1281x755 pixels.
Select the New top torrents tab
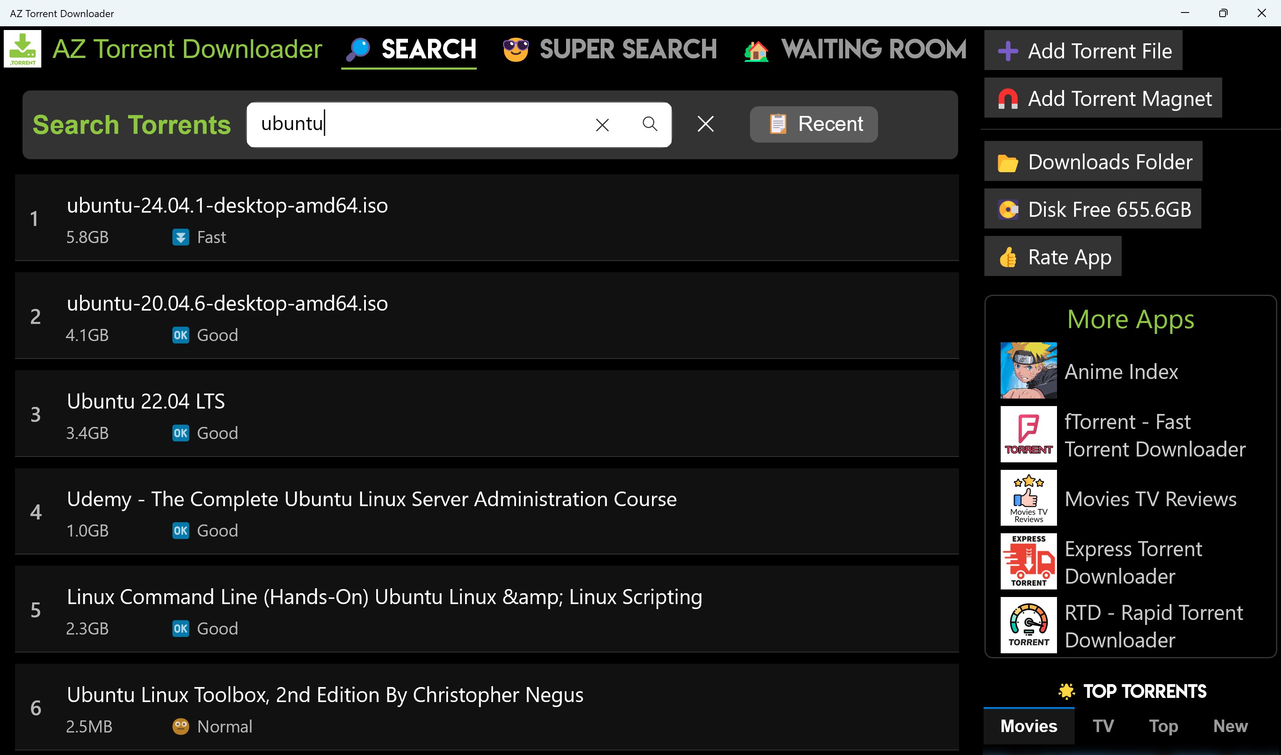click(x=1230, y=726)
